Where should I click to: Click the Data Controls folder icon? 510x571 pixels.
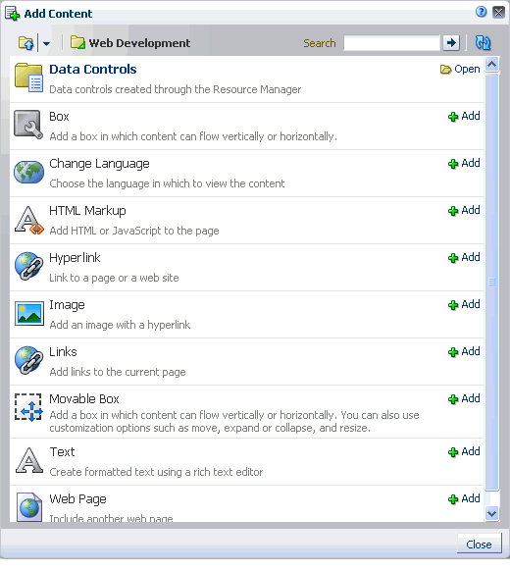(x=28, y=78)
